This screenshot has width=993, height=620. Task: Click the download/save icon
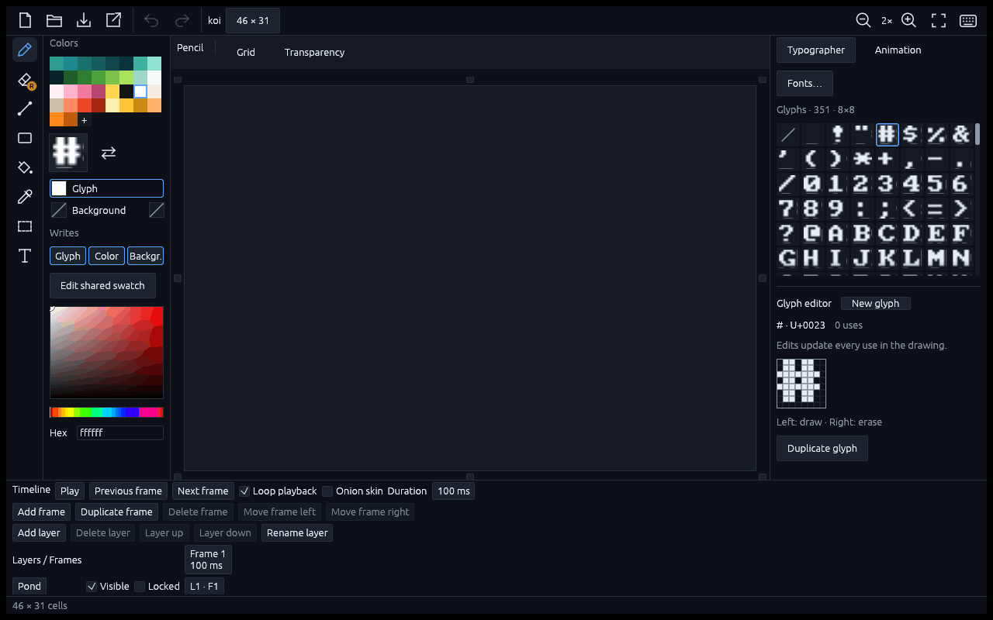pyautogui.click(x=84, y=20)
